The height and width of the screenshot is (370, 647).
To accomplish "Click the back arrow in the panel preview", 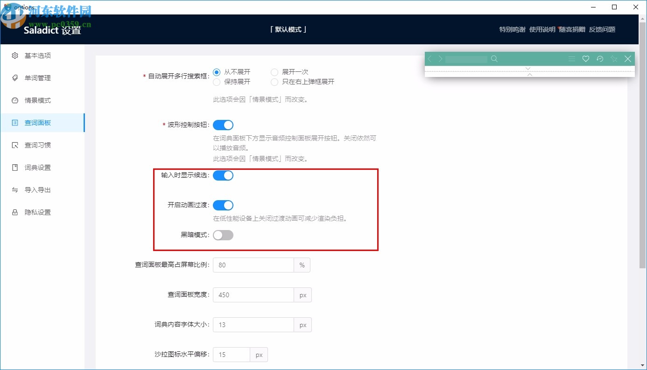I will pyautogui.click(x=430, y=59).
